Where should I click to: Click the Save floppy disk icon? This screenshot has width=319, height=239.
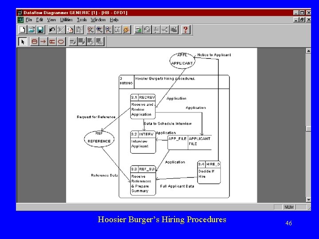pyautogui.click(x=40, y=30)
